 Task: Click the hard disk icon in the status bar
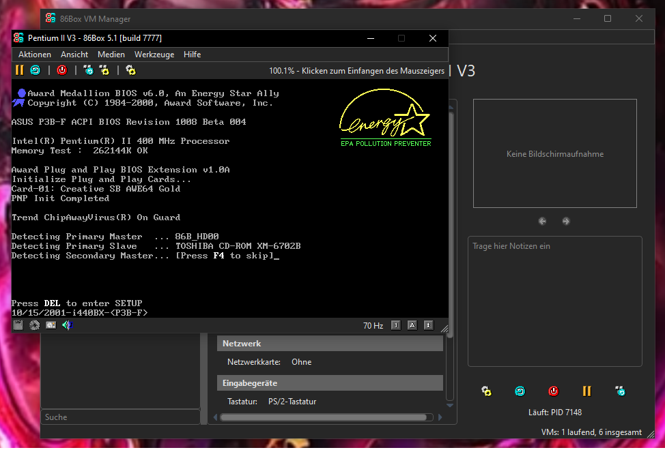coord(51,325)
